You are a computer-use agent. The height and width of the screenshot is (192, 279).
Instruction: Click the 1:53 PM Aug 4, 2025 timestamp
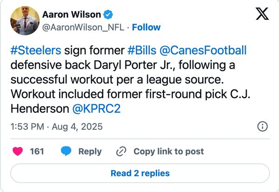click(57, 126)
